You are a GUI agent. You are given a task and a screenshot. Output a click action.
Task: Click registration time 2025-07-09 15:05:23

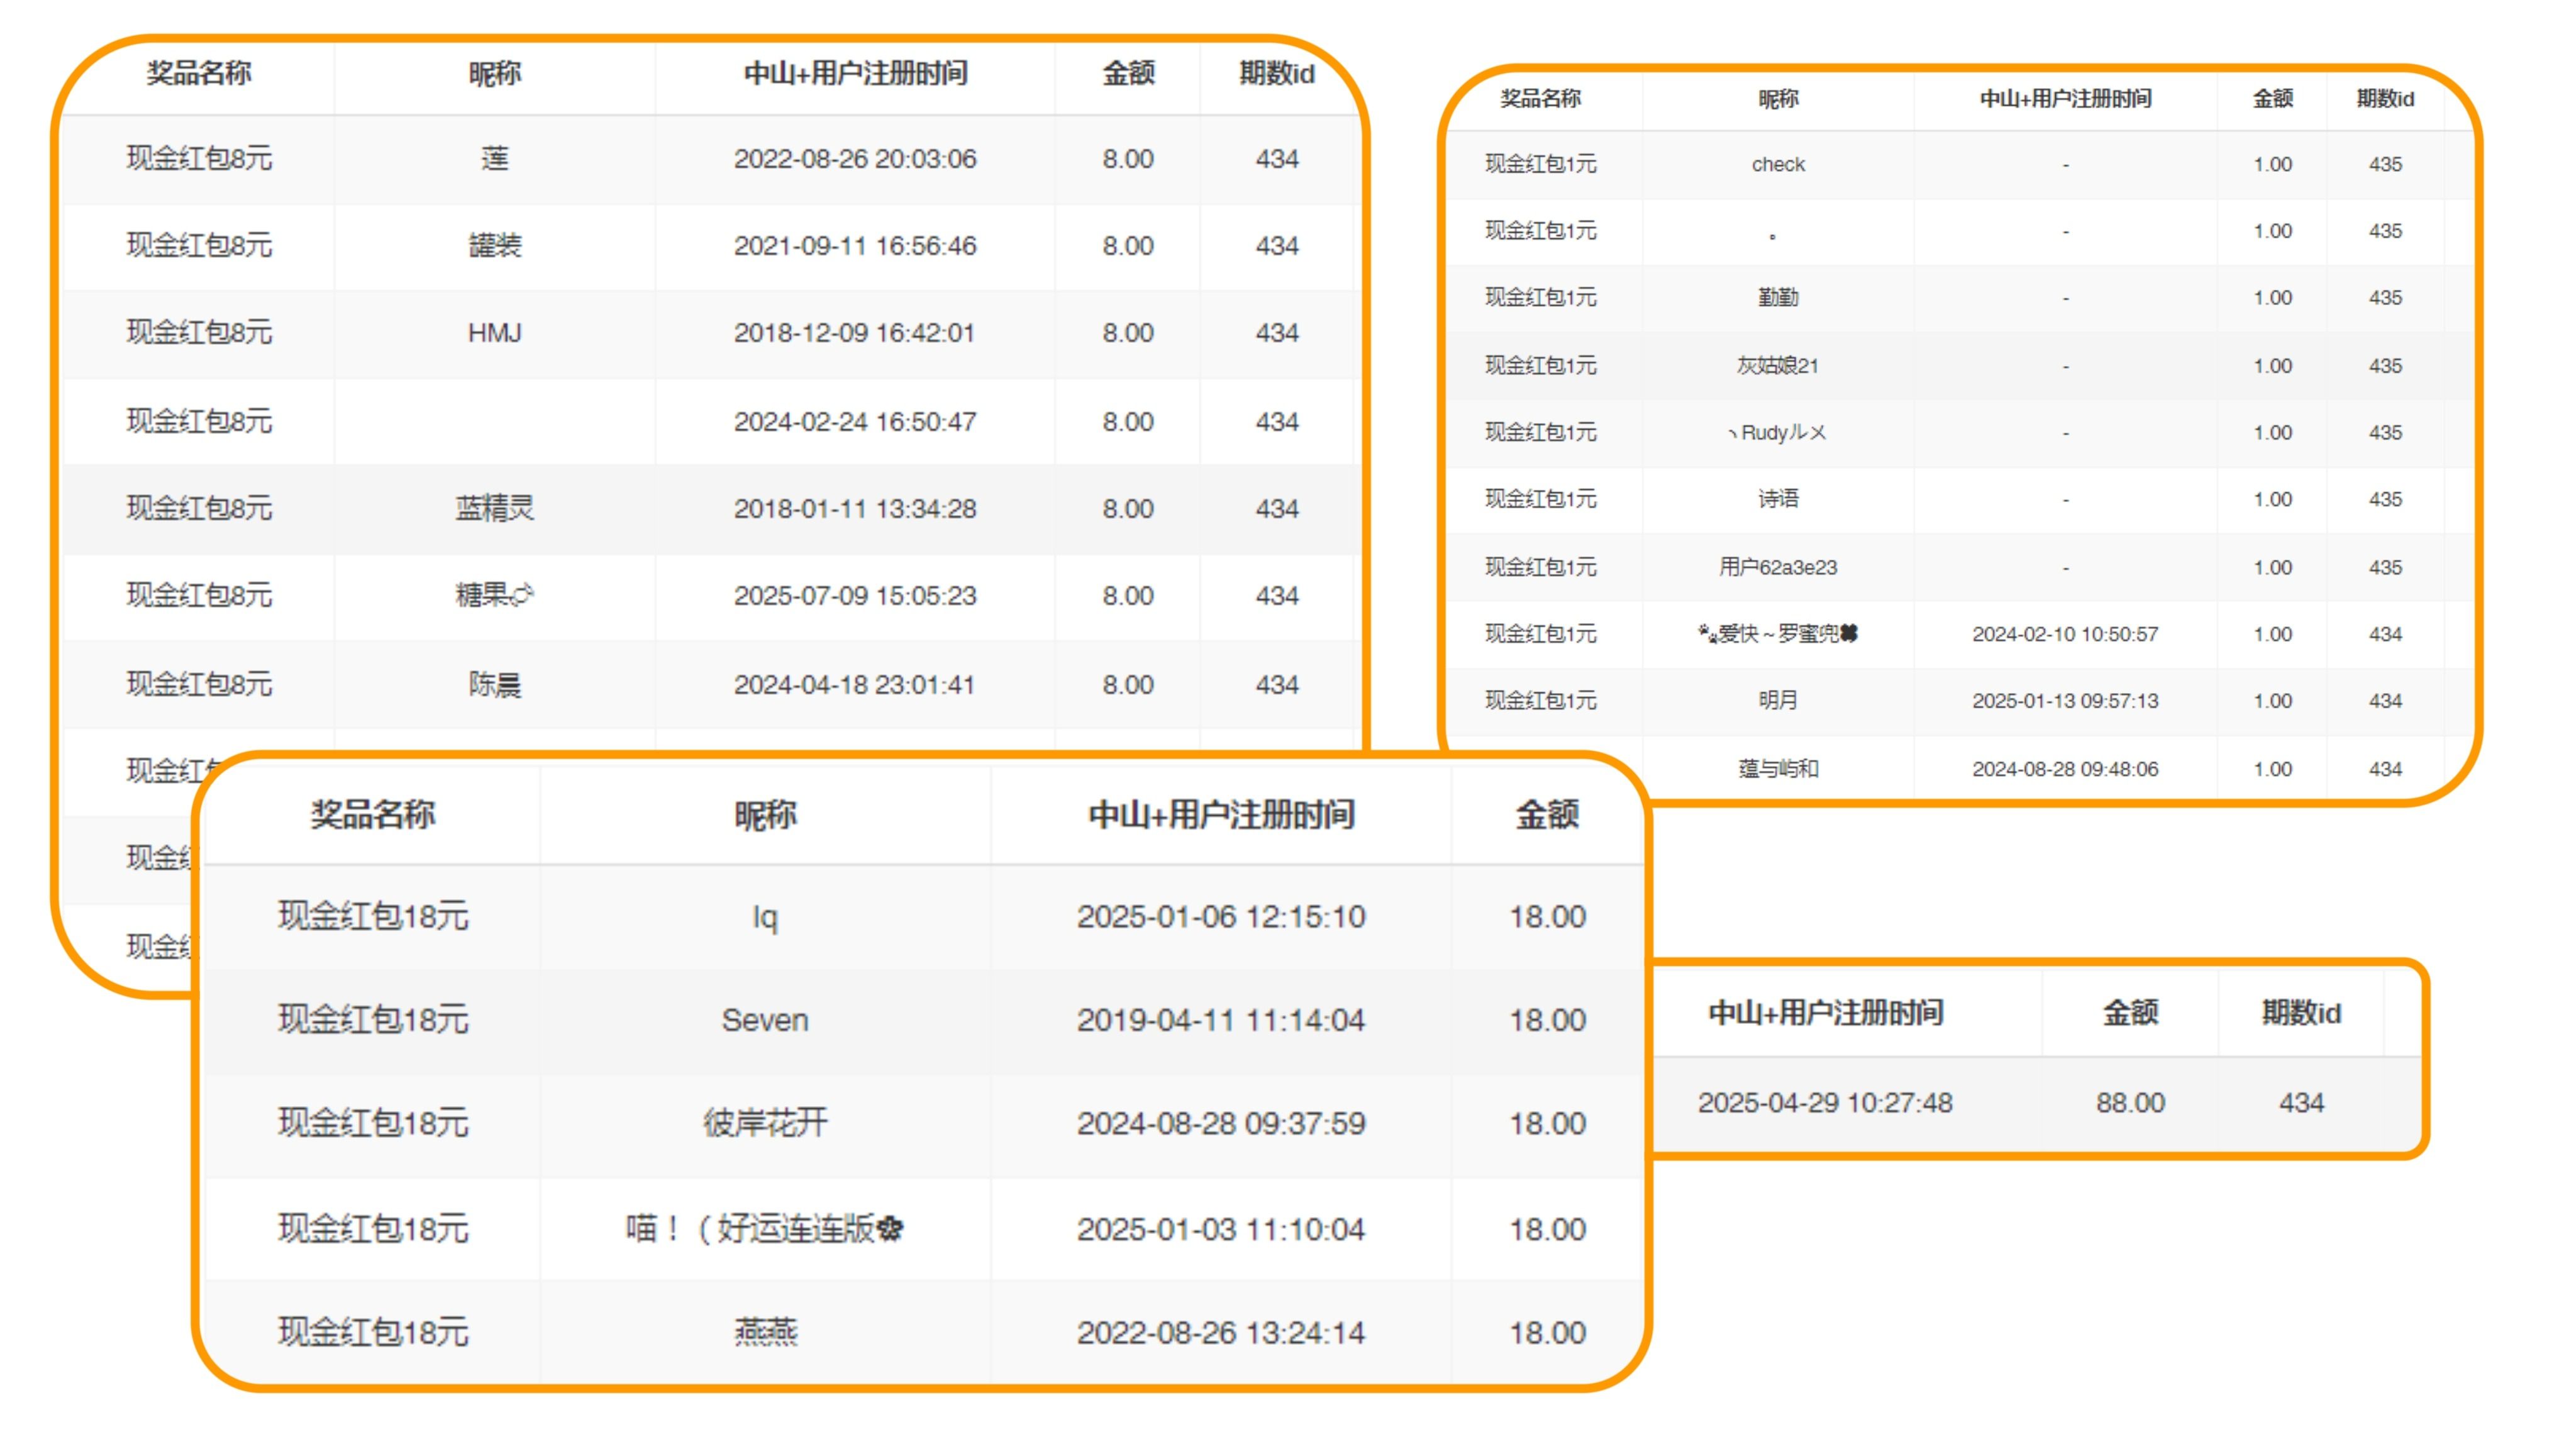854,596
